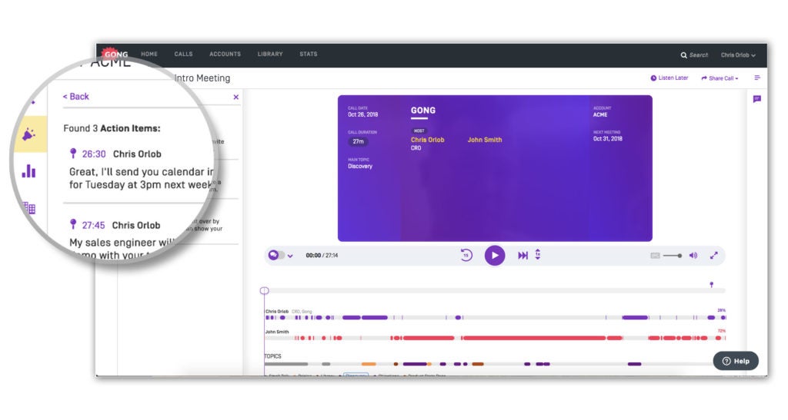Open the Help button
Viewport: 788px width, 420px height.
click(736, 361)
